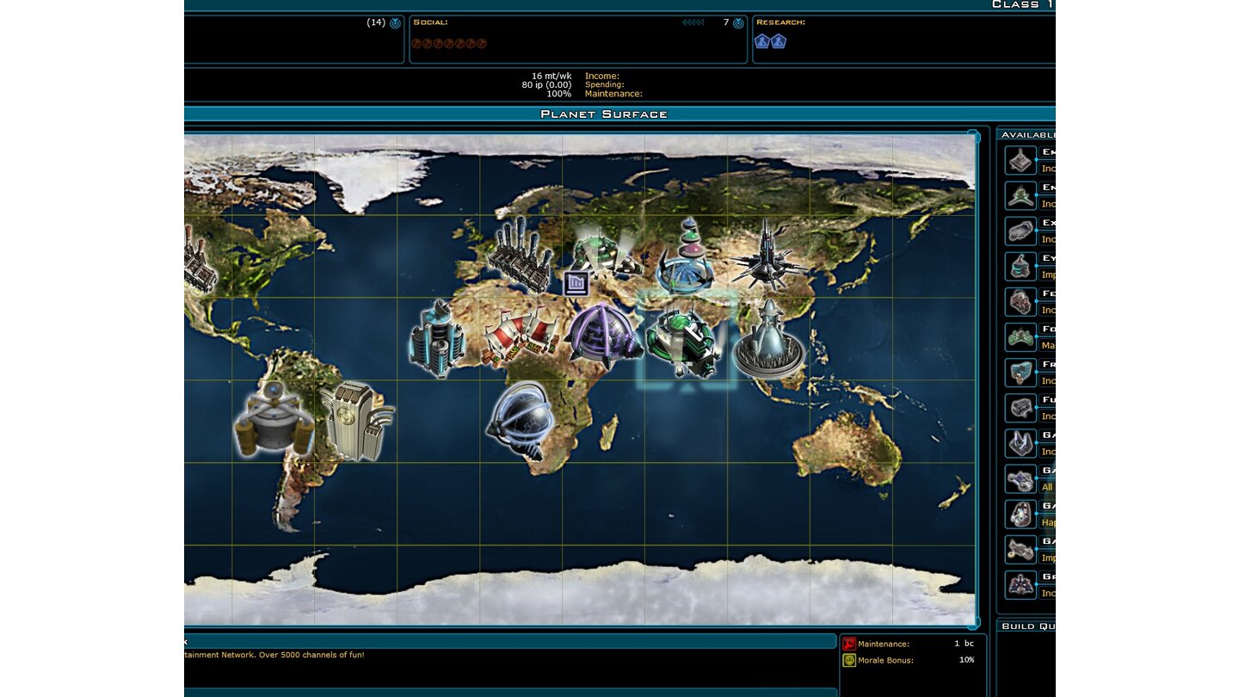Select the smokestack factory over Europe
Screen dimensions: 1239x697
click(x=521, y=256)
